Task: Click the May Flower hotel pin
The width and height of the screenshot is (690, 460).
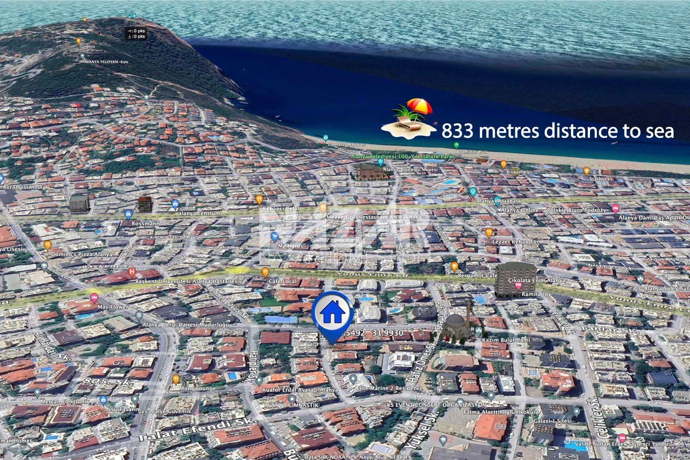Action: click(x=94, y=297)
